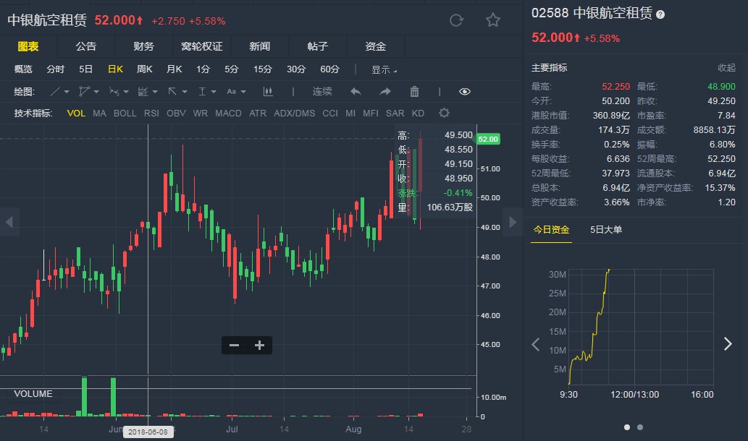Toggle the SAR indicator

pyautogui.click(x=395, y=114)
